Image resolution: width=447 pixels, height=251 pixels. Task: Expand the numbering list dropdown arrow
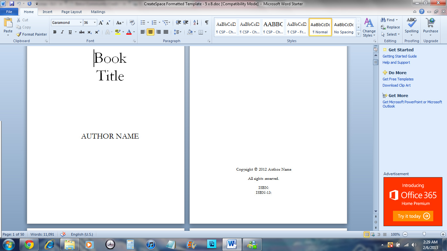point(159,23)
